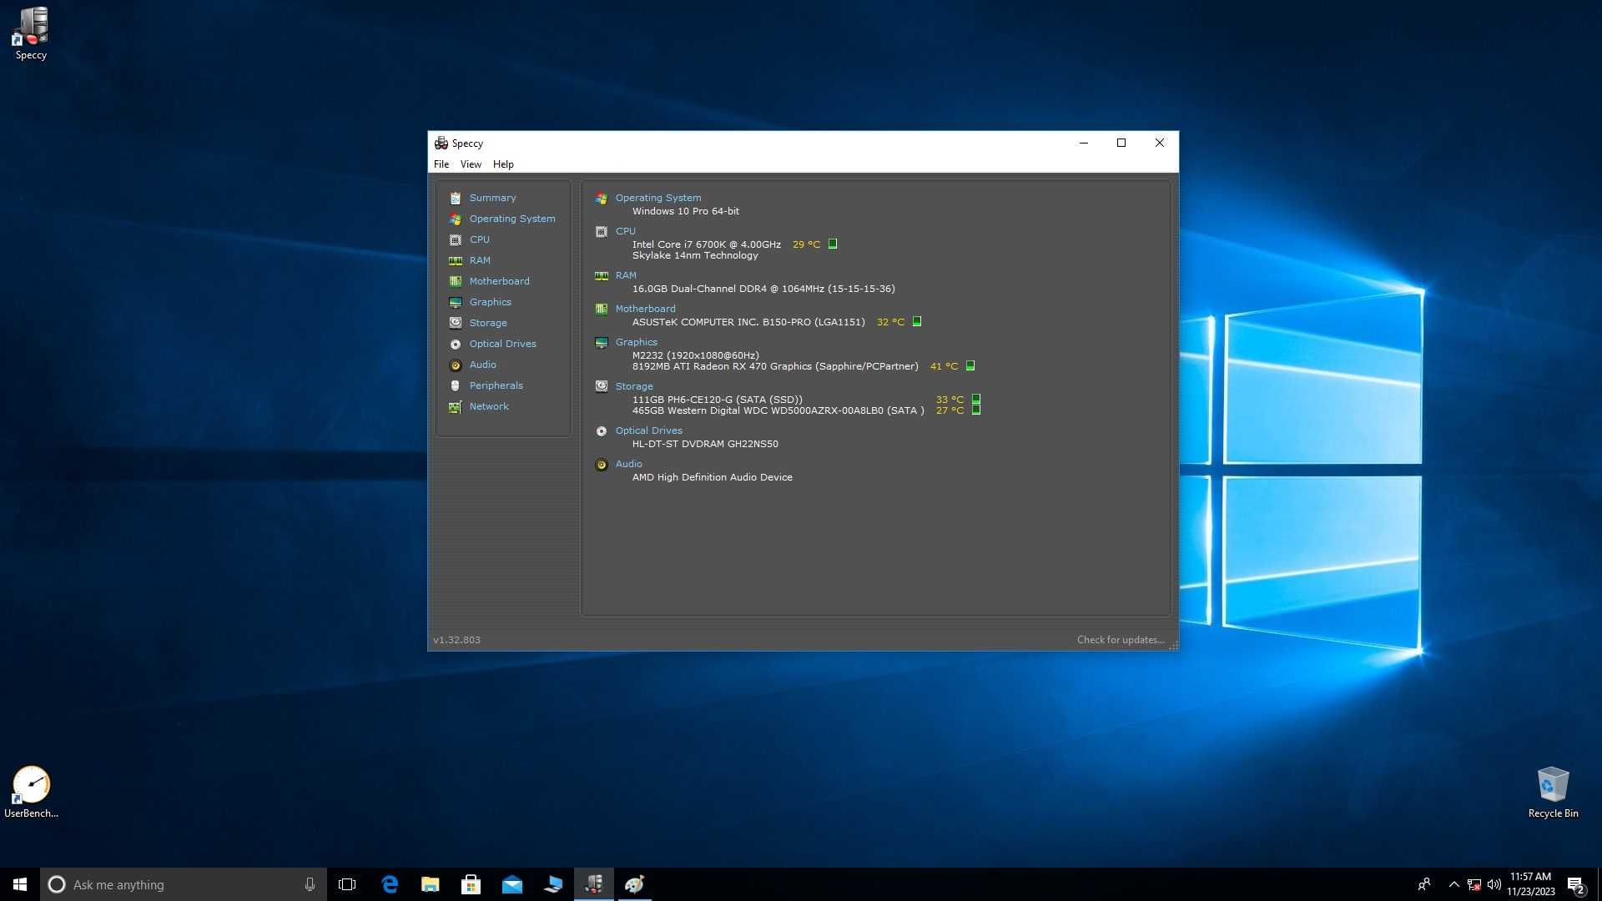Viewport: 1602px width, 901px height.
Task: Open the Graphics sidebar section
Action: click(x=490, y=302)
